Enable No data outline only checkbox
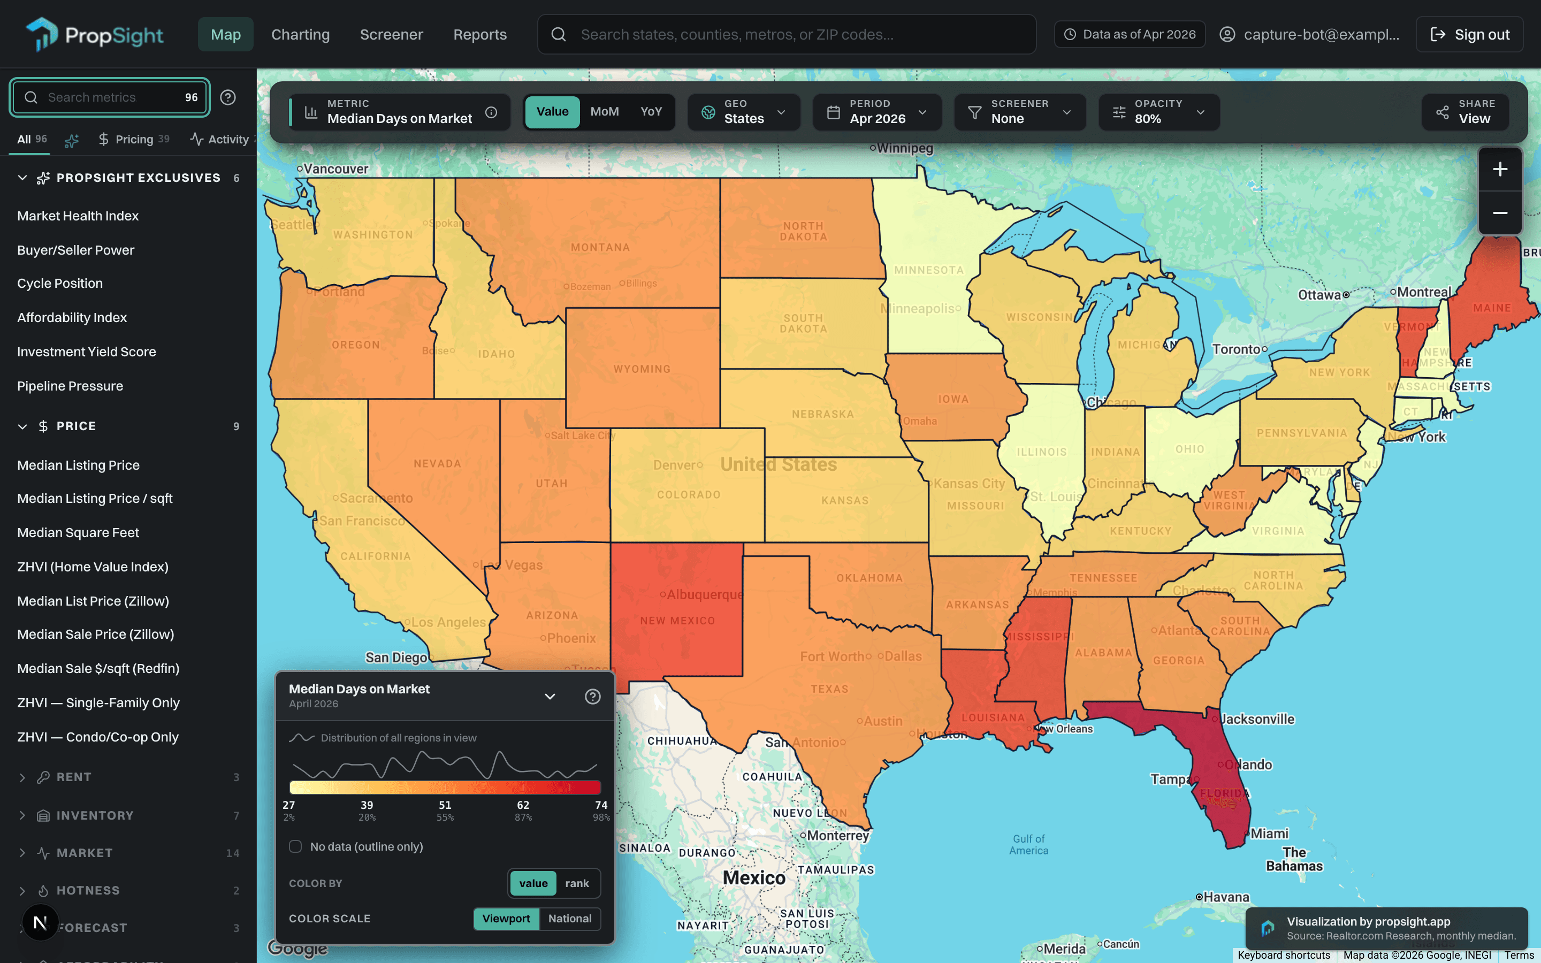This screenshot has height=963, width=1541. pos(295,846)
